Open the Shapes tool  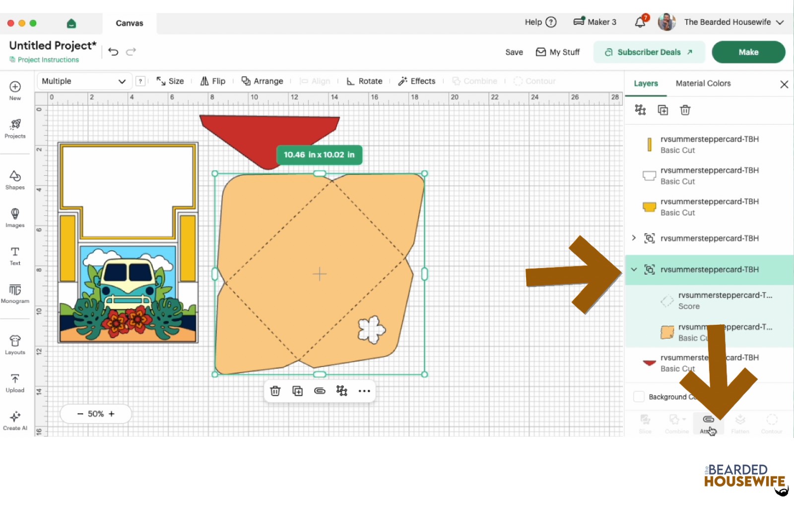pos(15,180)
